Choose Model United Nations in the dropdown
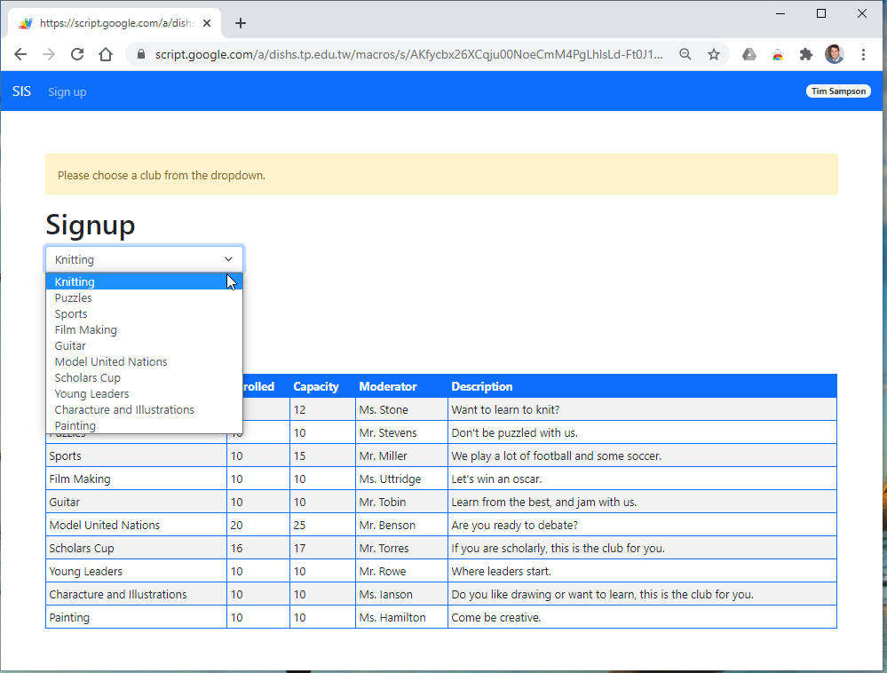 coord(110,361)
